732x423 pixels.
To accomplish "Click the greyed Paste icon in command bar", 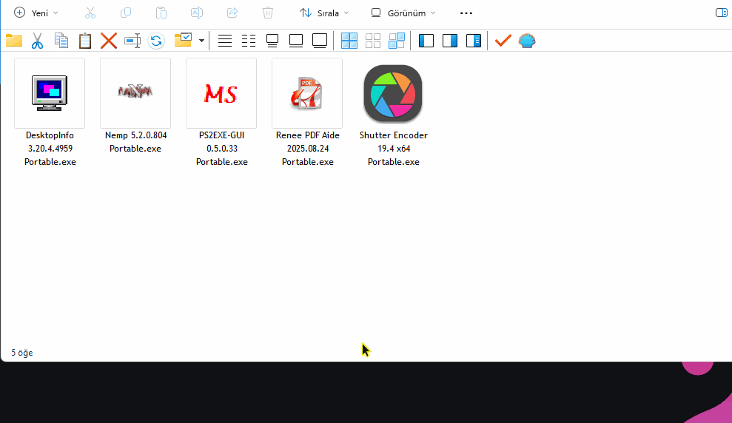I will pos(161,13).
